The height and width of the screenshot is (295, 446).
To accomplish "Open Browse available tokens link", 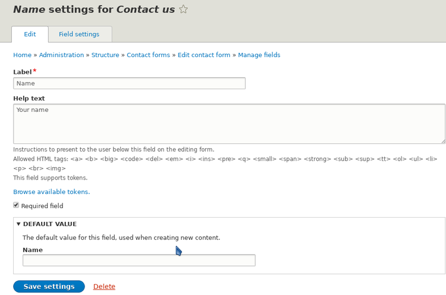I will tap(51, 192).
